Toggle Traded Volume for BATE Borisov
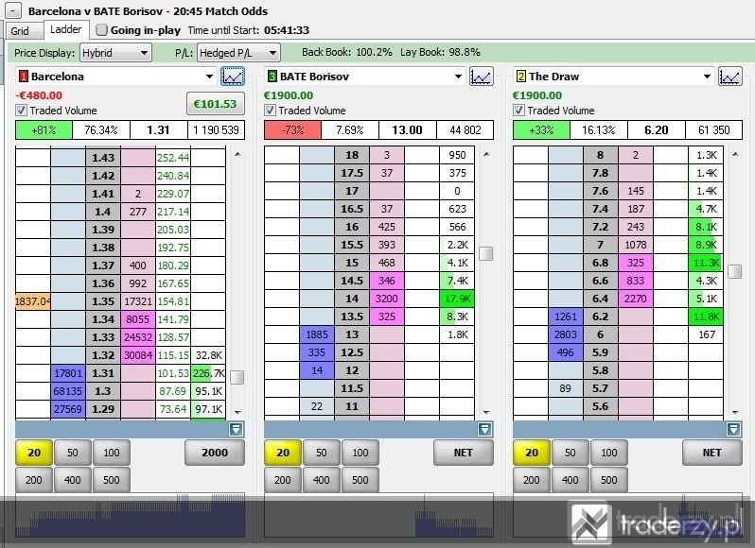Image resolution: width=755 pixels, height=548 pixels. (271, 111)
